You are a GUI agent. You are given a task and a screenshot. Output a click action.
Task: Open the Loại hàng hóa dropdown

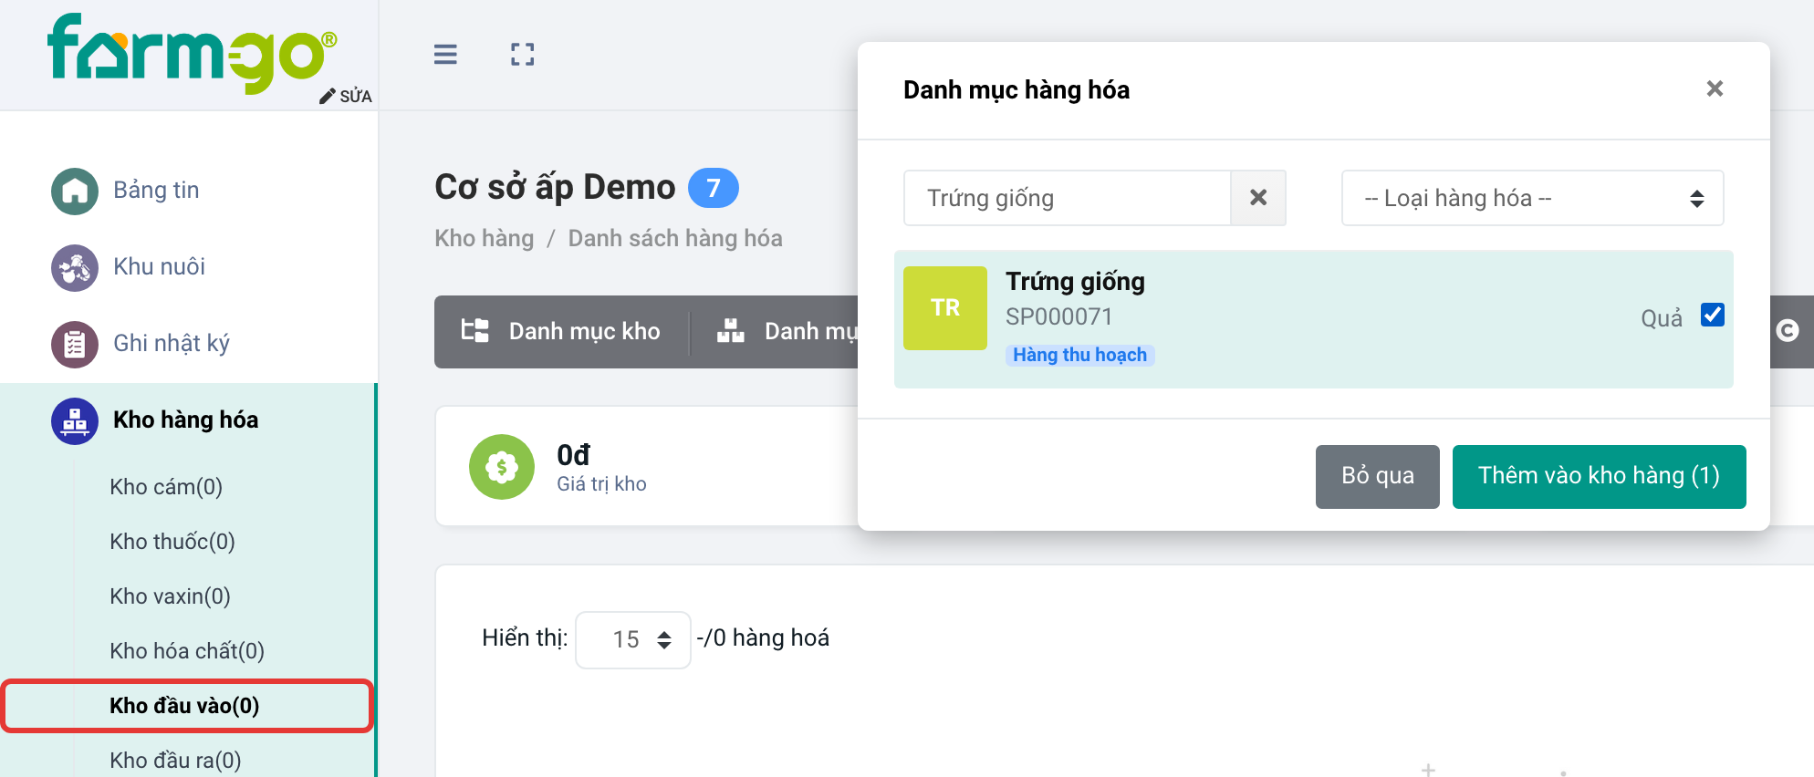pos(1532,198)
